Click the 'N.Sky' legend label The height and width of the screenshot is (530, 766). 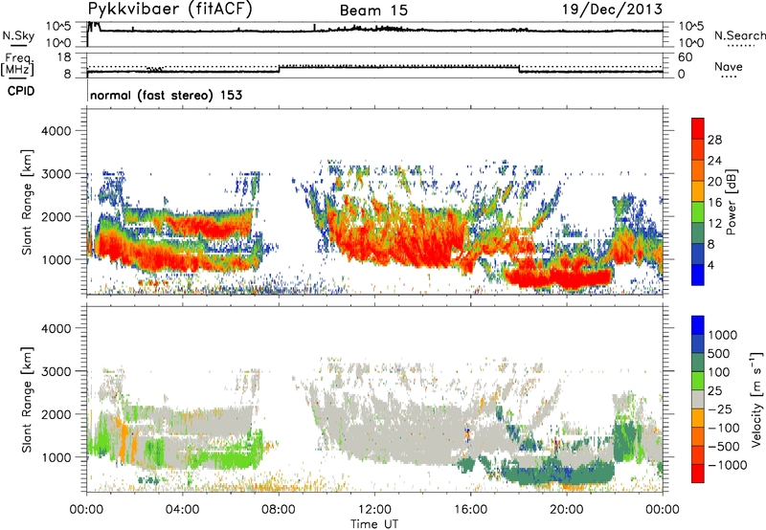click(18, 35)
